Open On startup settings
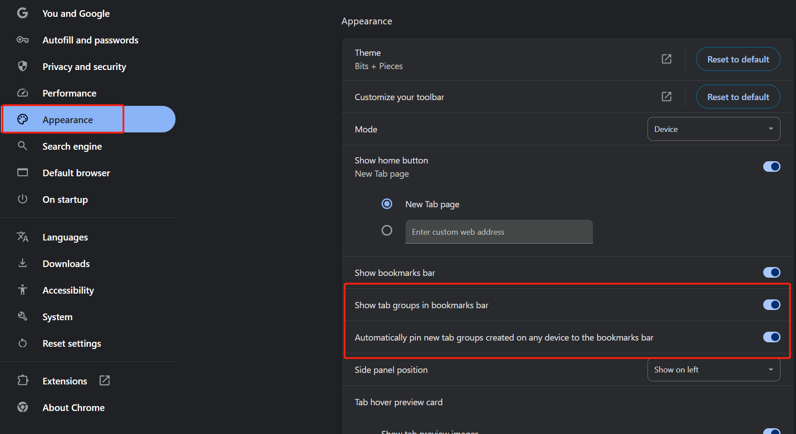The width and height of the screenshot is (796, 434). pos(65,200)
